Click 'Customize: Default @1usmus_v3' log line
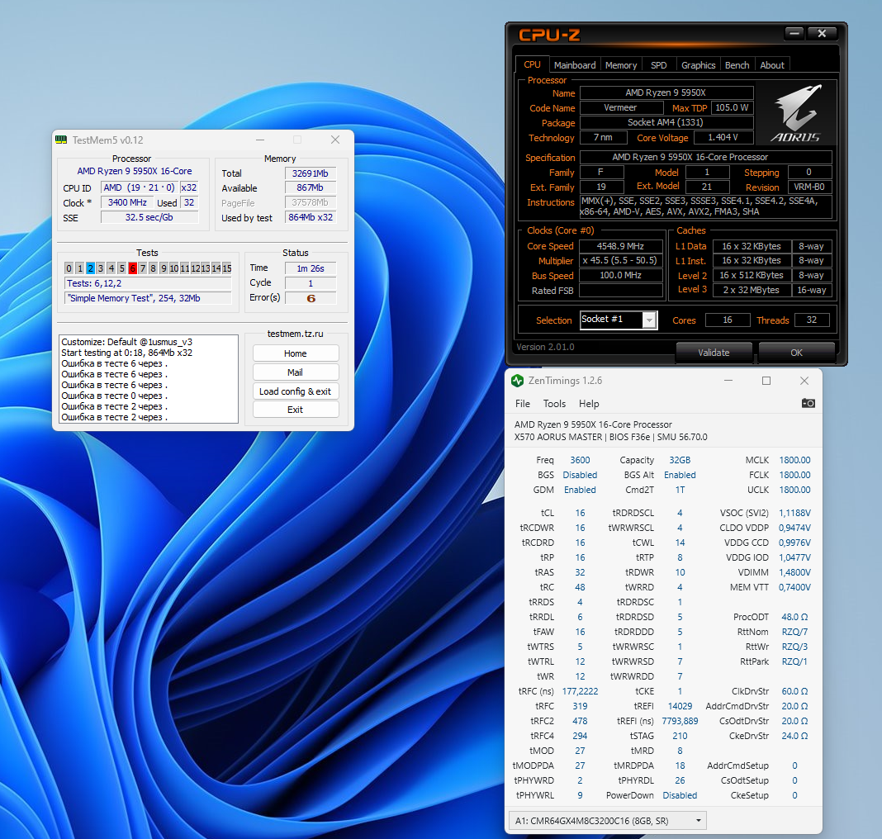 (x=126, y=342)
